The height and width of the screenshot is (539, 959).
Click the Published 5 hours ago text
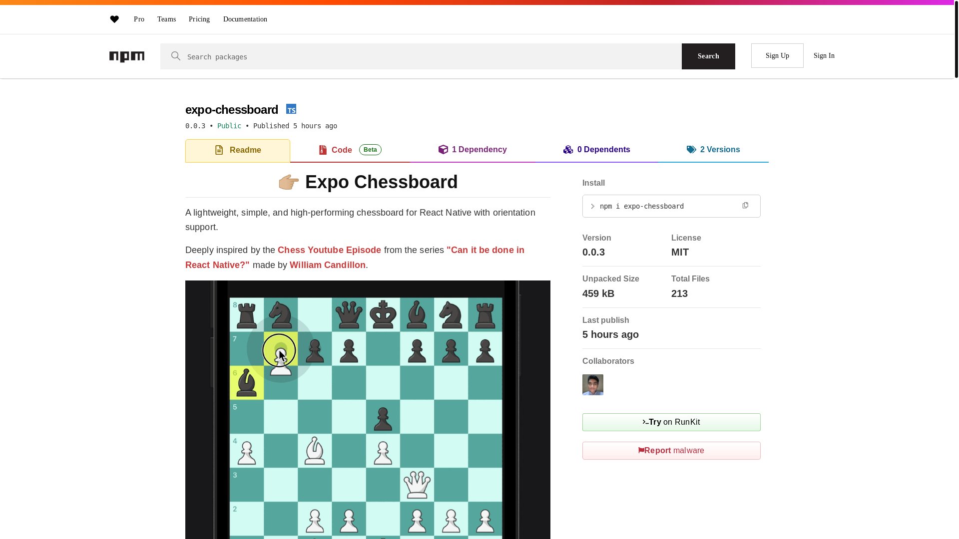(295, 126)
